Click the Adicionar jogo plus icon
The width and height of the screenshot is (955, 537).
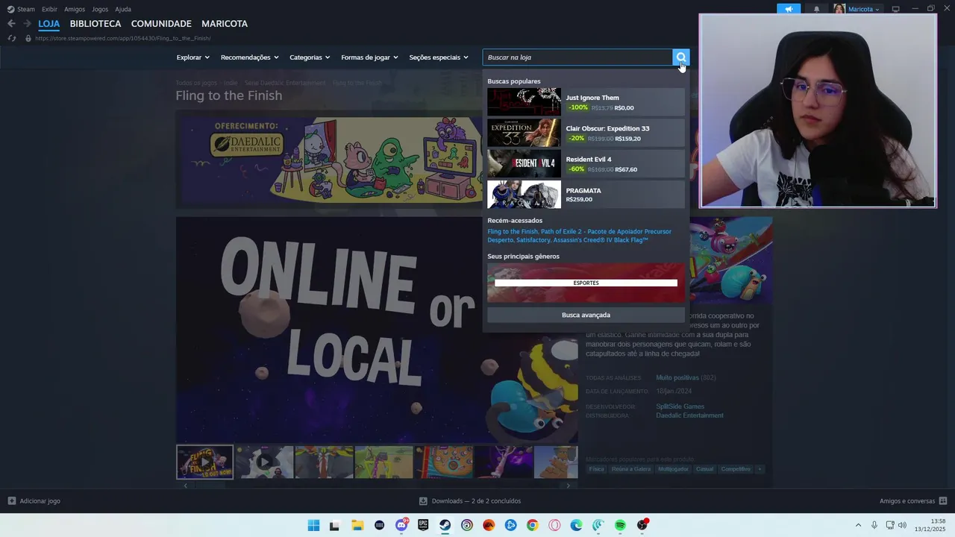(11, 501)
